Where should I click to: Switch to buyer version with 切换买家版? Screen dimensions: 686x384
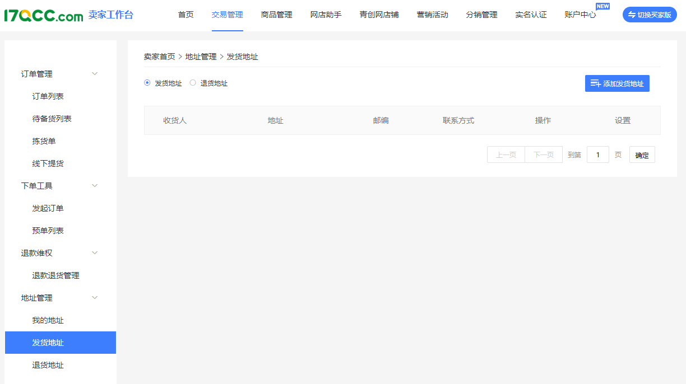point(650,15)
